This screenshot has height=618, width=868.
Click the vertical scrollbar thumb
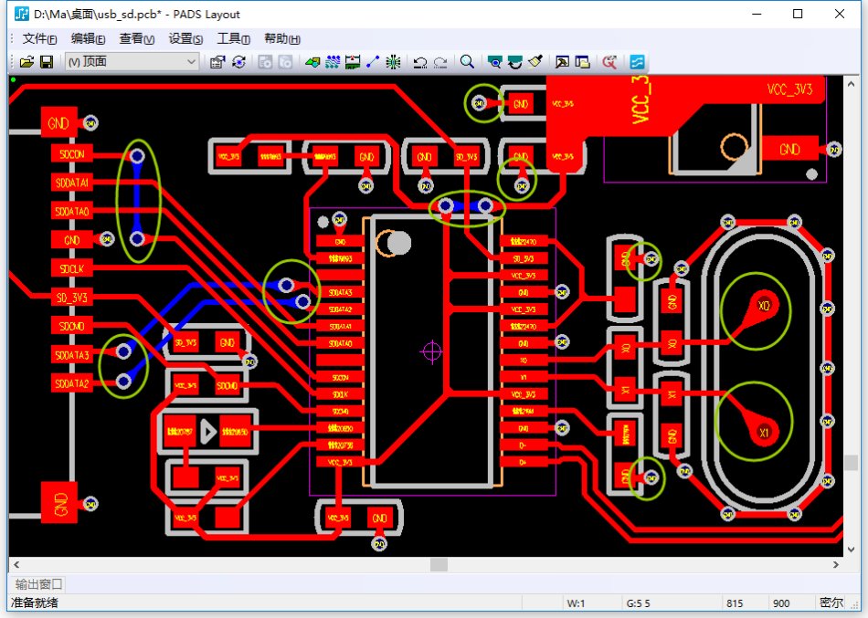pyautogui.click(x=851, y=463)
